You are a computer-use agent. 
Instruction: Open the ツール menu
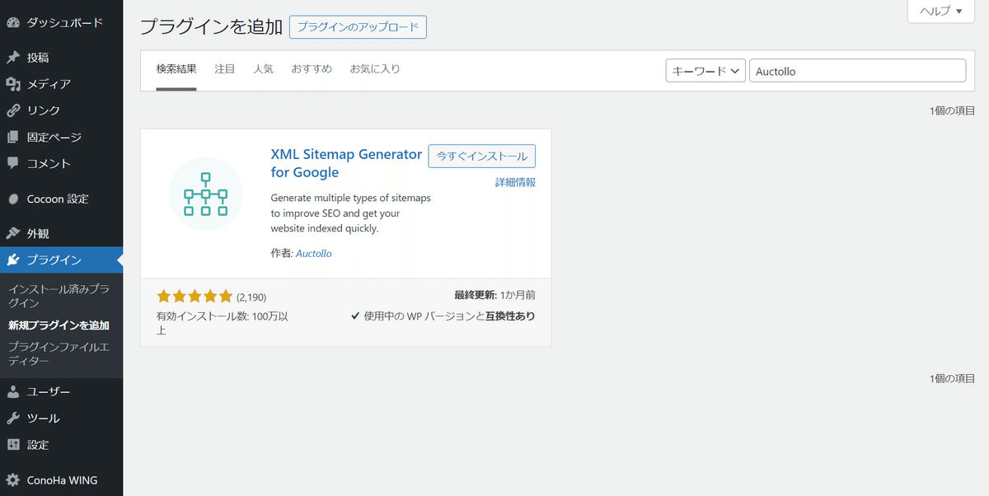coord(61,419)
